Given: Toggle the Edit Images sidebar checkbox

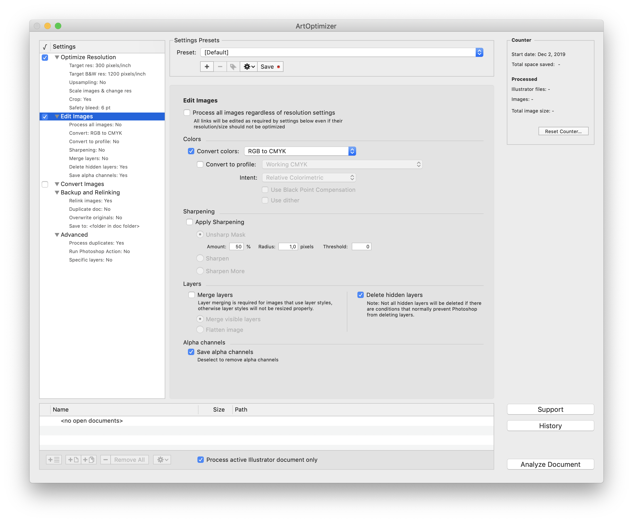Looking at the screenshot, I should 45,117.
